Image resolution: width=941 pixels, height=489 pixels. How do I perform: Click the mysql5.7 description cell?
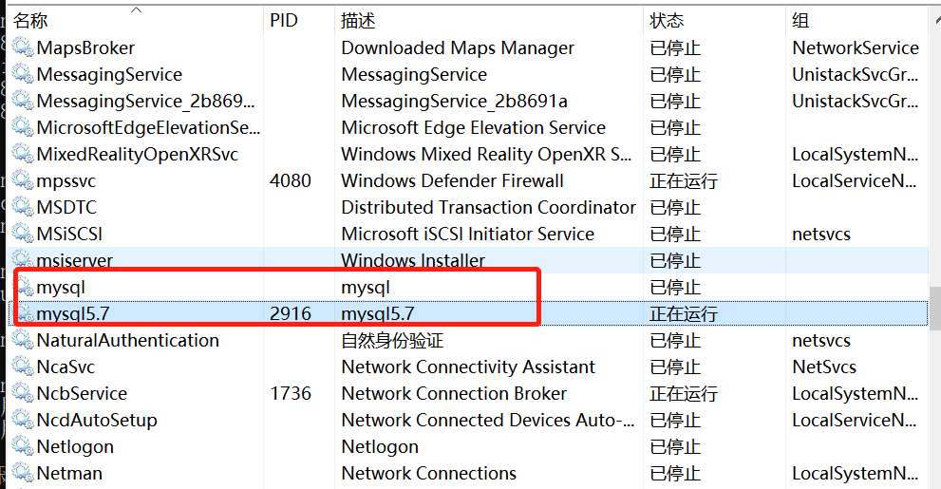pyautogui.click(x=378, y=313)
